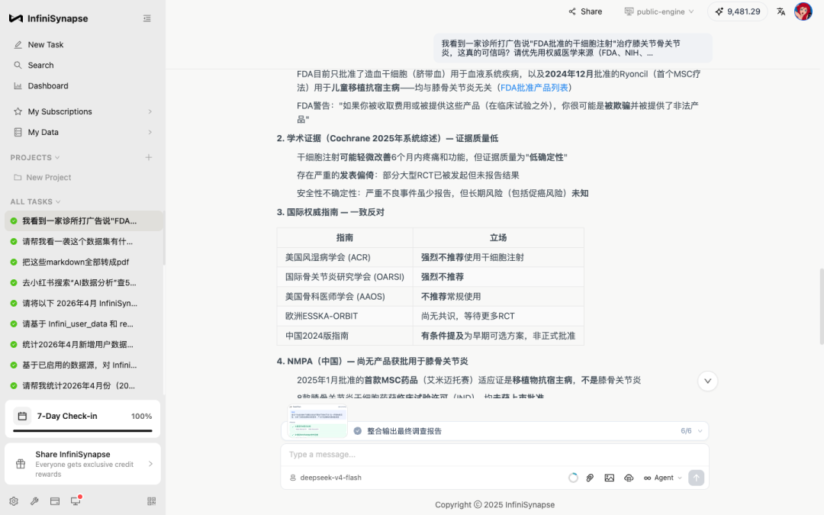Click the user query bubble at the top
Image resolution: width=824 pixels, height=515 pixels.
click(x=573, y=48)
